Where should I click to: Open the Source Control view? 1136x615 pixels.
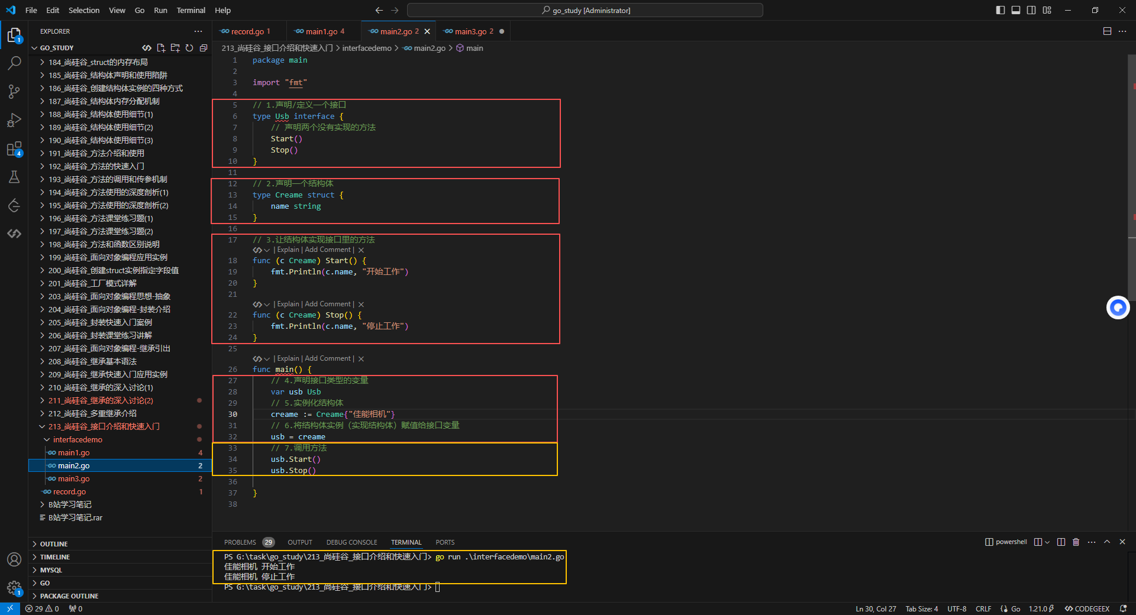click(14, 91)
